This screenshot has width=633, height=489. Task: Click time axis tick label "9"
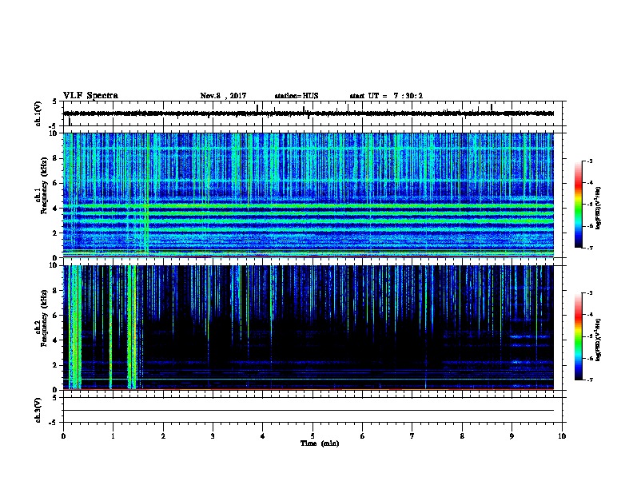click(512, 436)
